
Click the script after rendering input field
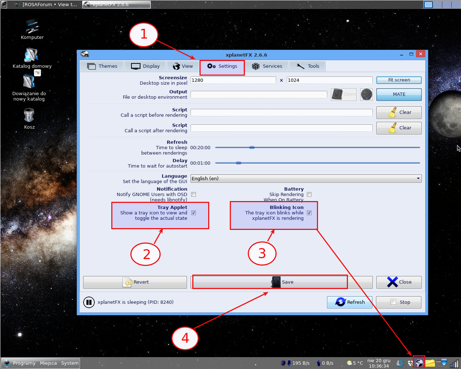pos(282,128)
